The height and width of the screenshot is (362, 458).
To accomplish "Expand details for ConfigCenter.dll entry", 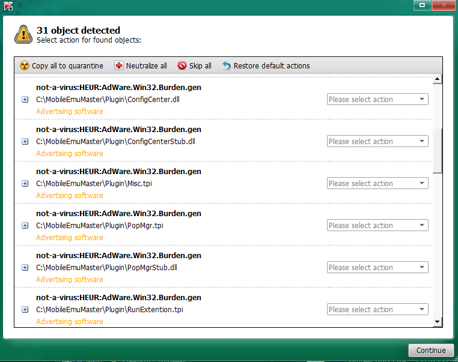I will point(25,100).
